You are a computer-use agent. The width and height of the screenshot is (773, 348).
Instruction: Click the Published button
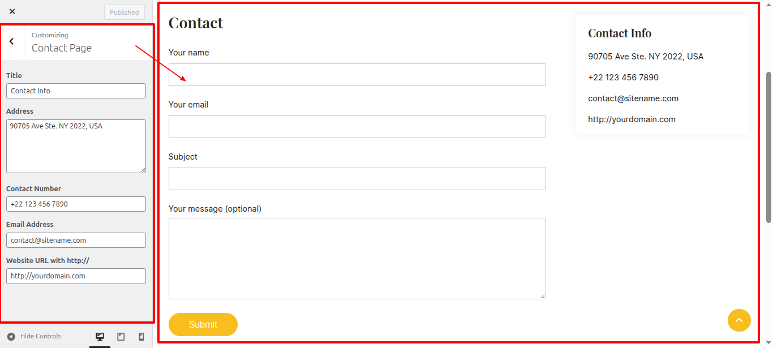coord(124,12)
